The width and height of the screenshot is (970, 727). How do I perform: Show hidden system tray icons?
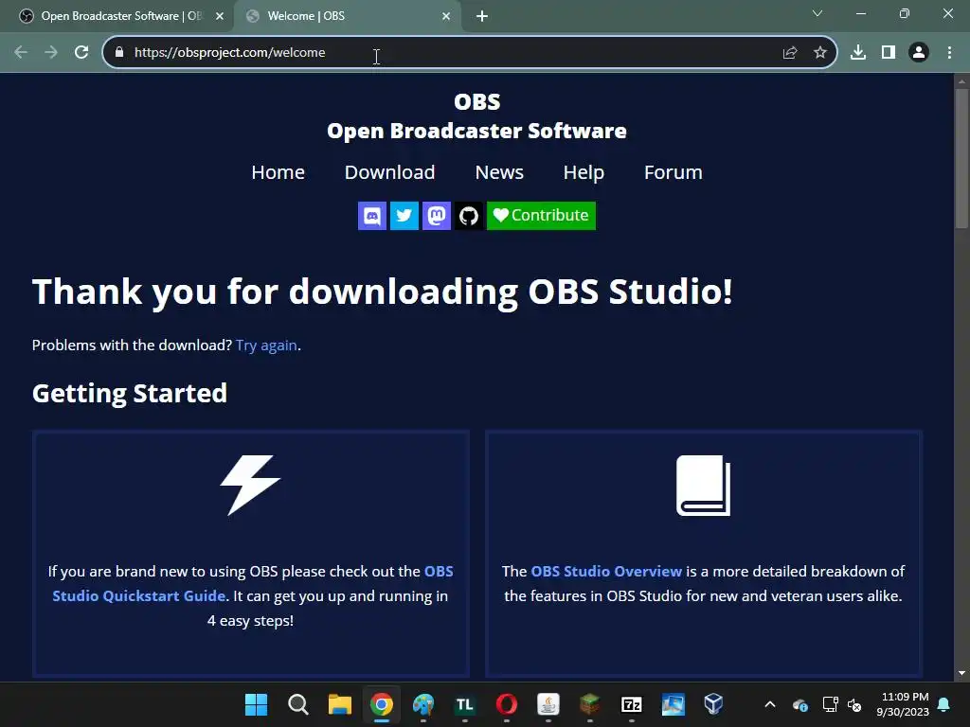point(770,704)
